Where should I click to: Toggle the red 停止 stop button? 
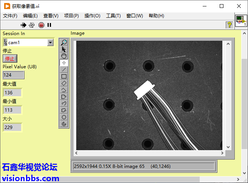coord(10,58)
